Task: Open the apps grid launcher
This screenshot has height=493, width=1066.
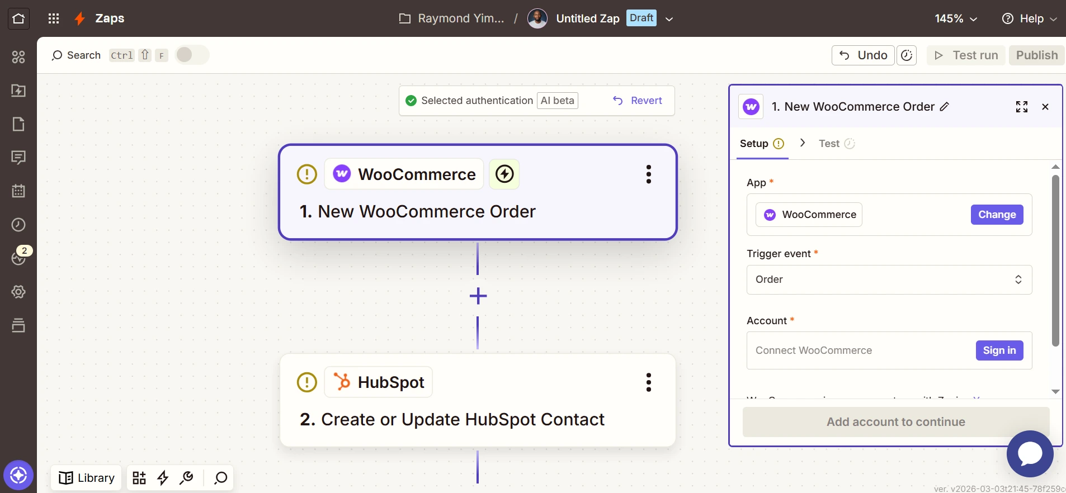Action: 54,18
